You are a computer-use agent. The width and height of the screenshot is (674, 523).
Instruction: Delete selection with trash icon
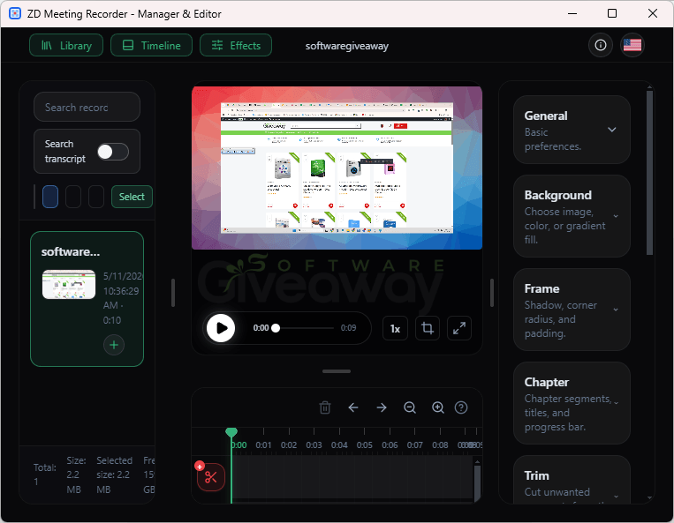point(325,407)
